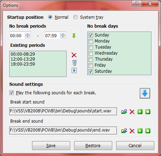
Task: Decrease the period end time spinner
Action: [63, 37]
